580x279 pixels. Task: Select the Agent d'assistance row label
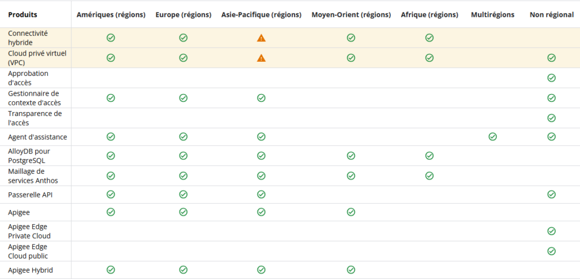click(x=37, y=137)
